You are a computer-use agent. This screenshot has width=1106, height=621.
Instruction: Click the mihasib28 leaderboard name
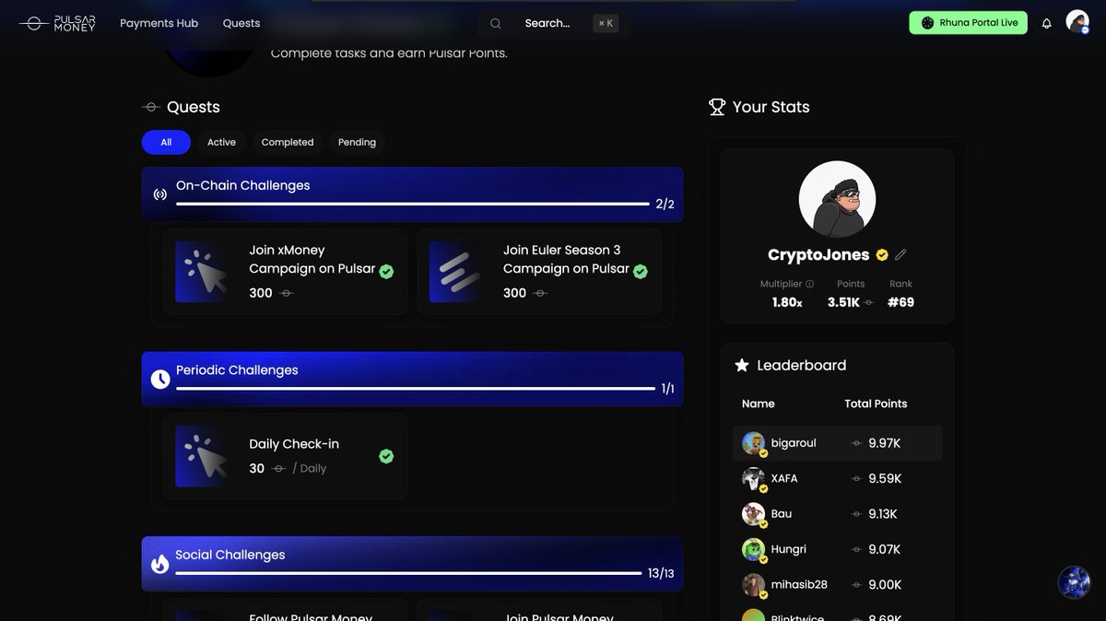pyautogui.click(x=799, y=585)
